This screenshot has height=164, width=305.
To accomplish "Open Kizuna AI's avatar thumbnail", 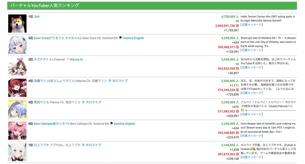I will [17, 67].
